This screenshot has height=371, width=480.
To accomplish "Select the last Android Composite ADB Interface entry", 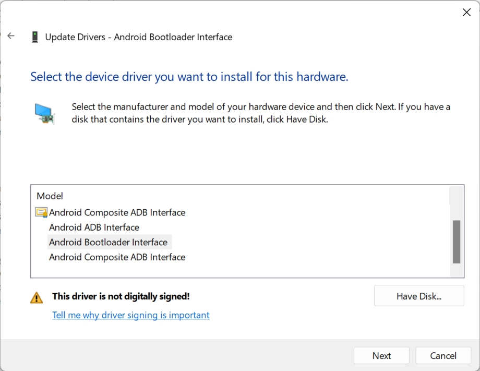I will pos(117,257).
